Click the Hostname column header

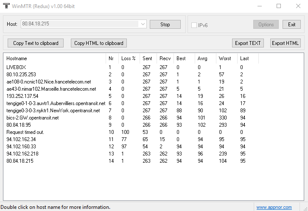(17, 58)
